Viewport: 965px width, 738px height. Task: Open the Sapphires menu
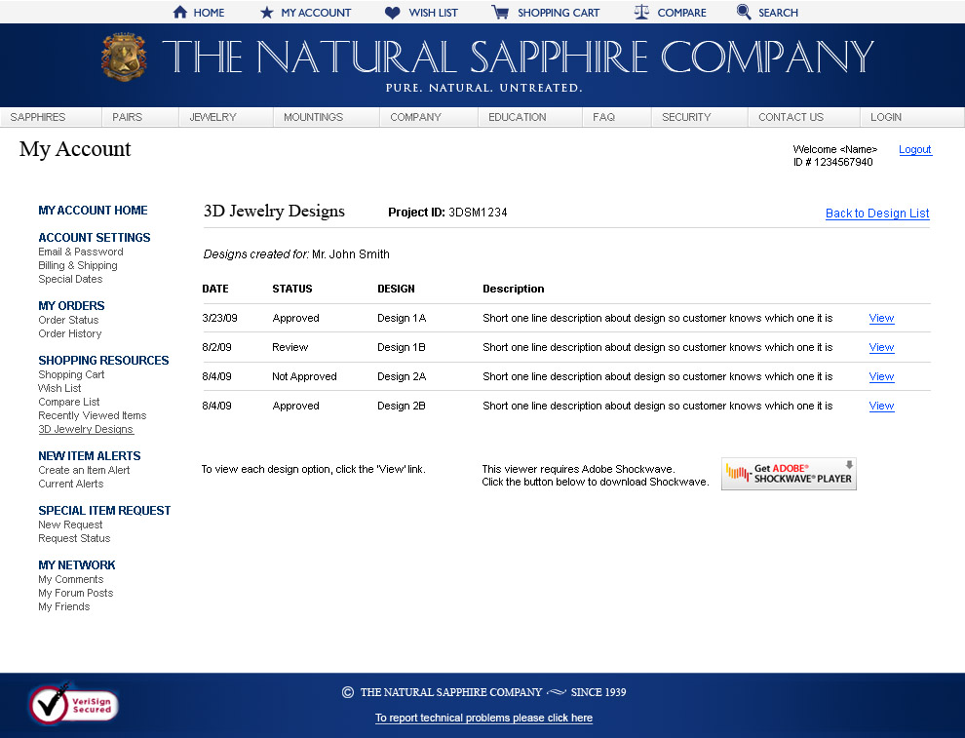point(38,117)
